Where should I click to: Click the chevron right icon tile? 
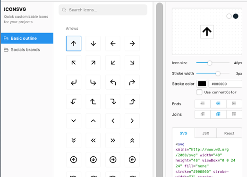point(132,121)
